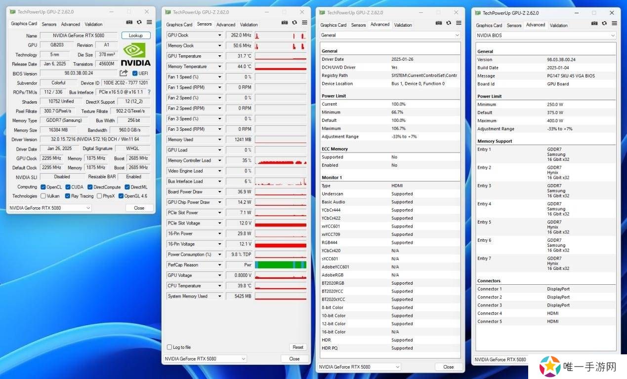Click the PerfCap Reason green bar
Viewport: 627px width, 379px height.
click(281, 265)
